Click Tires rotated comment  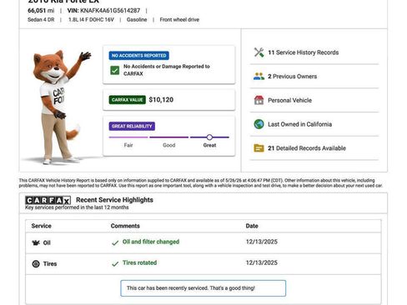click(140, 262)
